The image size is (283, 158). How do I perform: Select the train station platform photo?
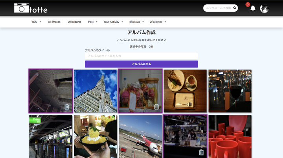(51, 137)
